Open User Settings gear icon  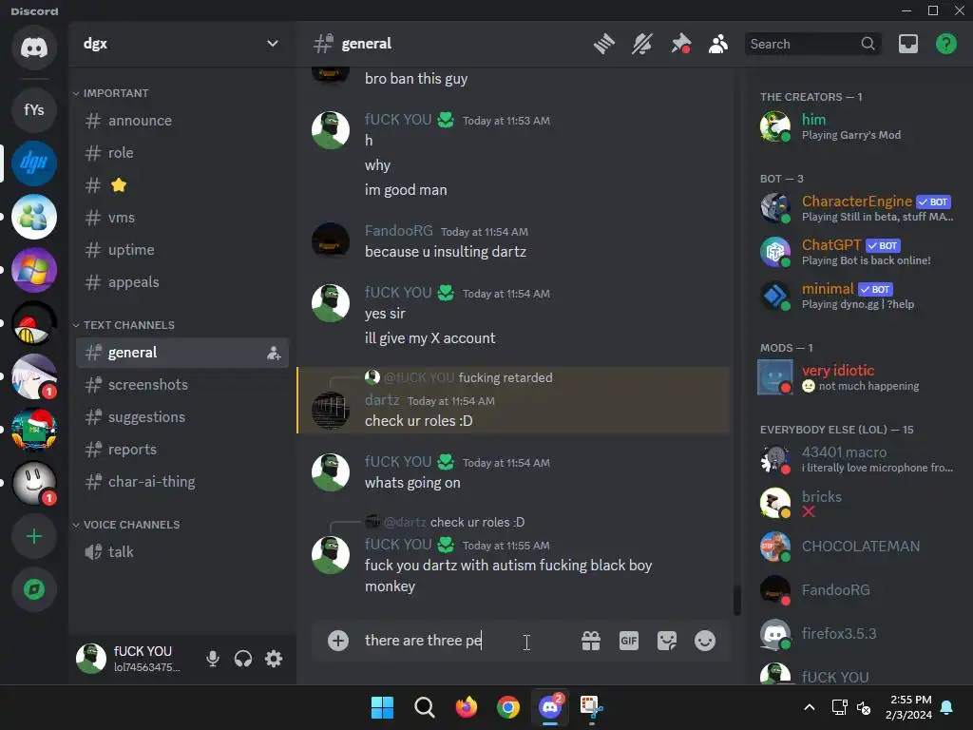[274, 659]
